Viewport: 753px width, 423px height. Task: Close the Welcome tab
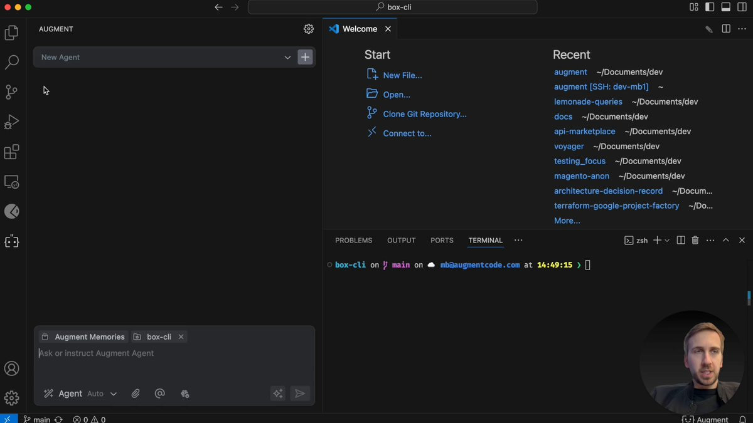click(x=388, y=29)
